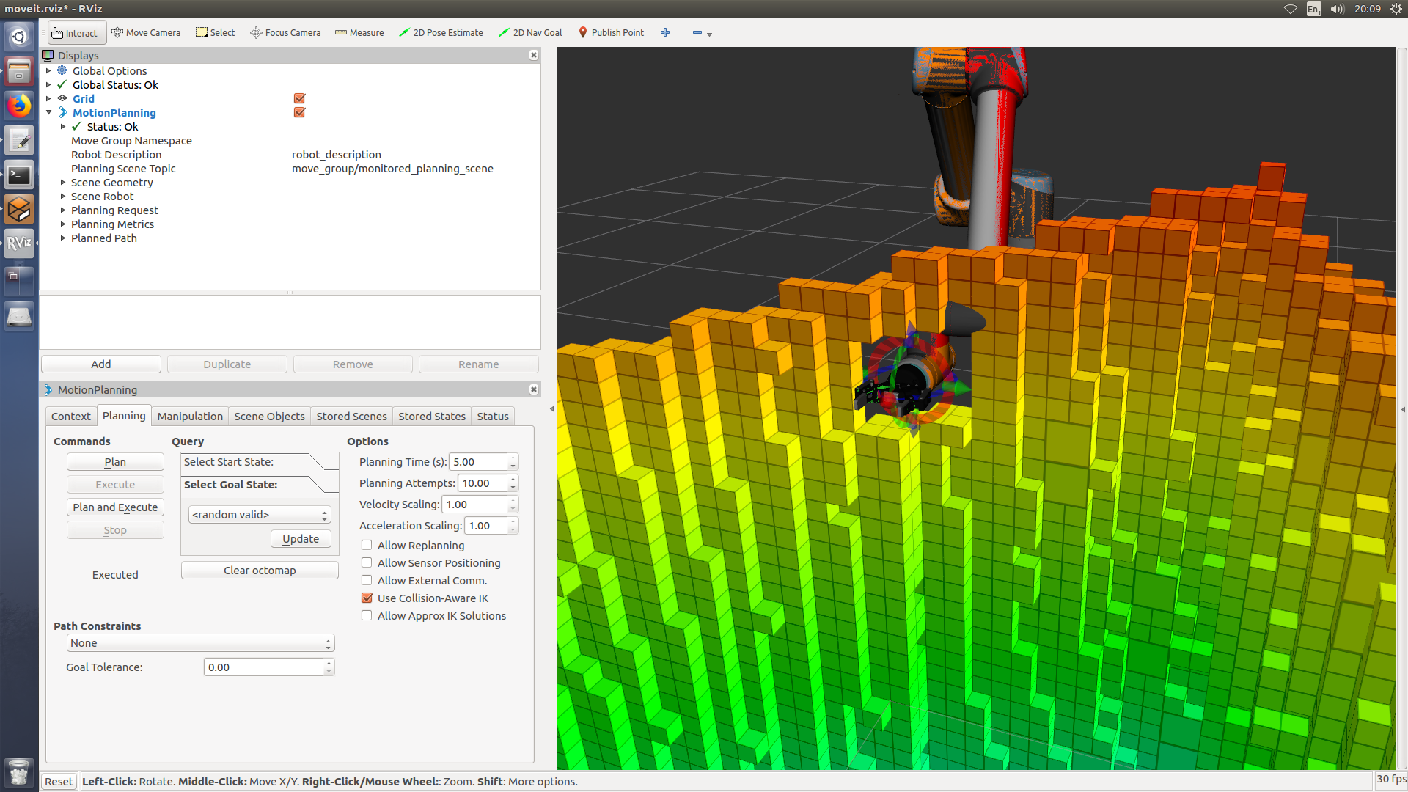Open the text editor dock icon
The image size is (1408, 792).
(19, 141)
